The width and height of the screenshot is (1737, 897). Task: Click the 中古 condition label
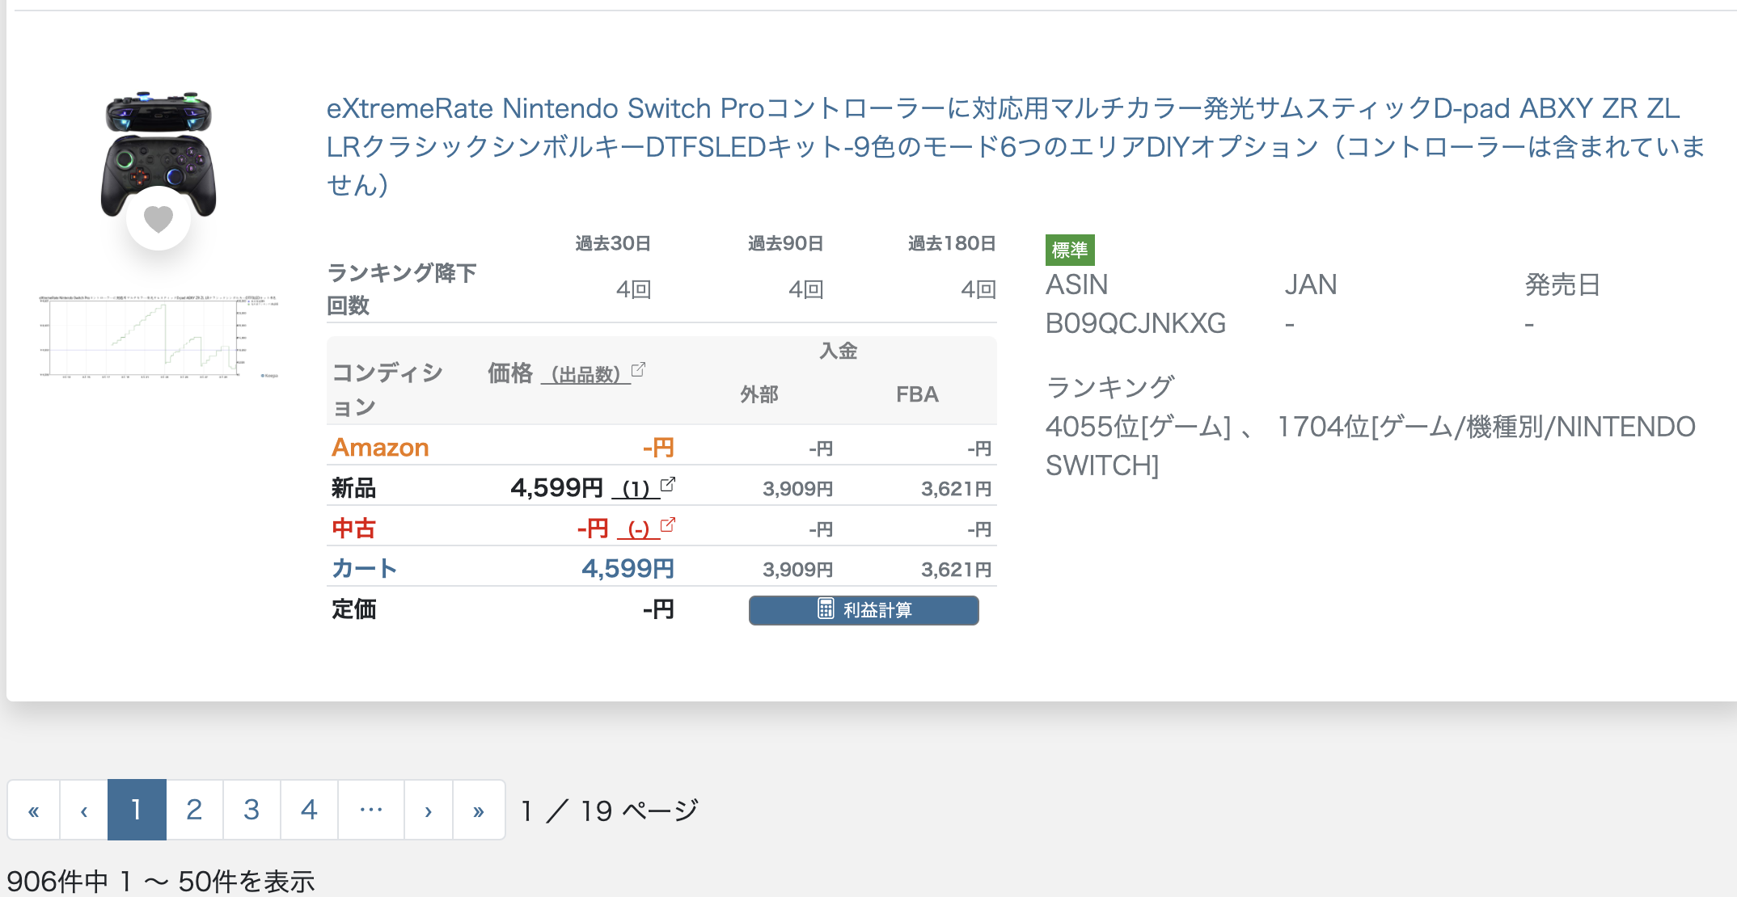pos(354,529)
